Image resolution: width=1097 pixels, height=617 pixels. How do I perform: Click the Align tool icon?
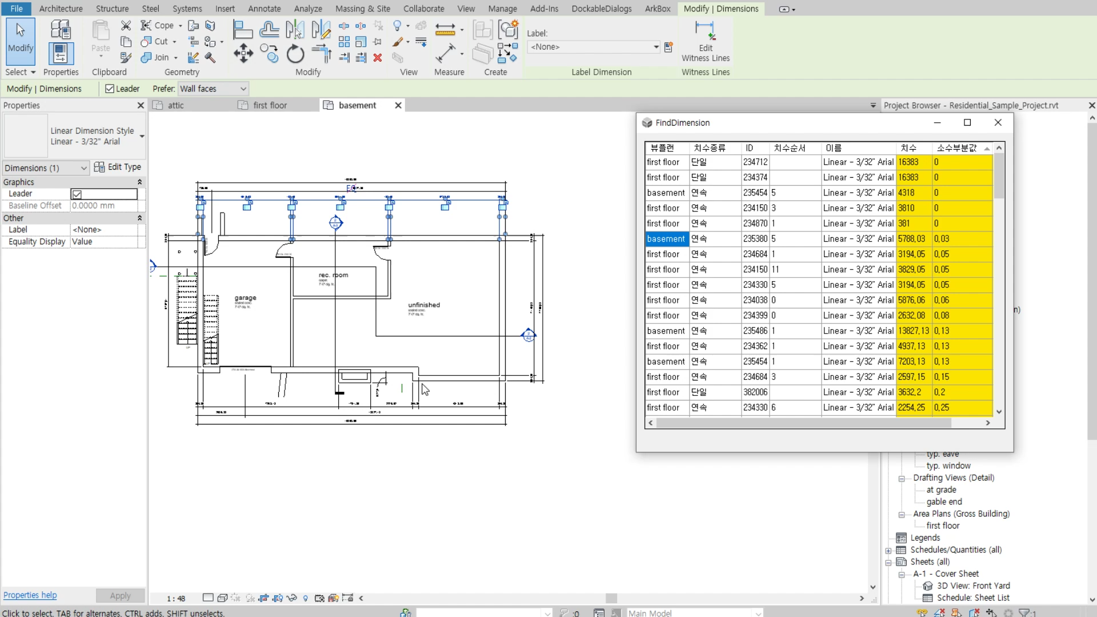point(243,29)
